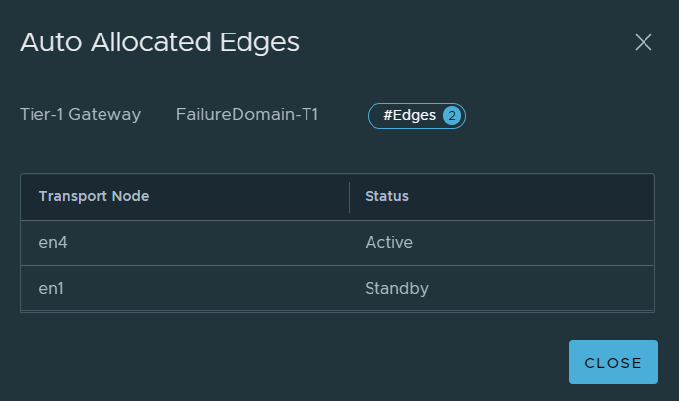
Task: Sort by Transport Node column header
Action: [x=94, y=196]
